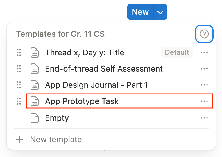
Task: Pick the App Design Journal - Part 1 template
Action: (x=96, y=85)
